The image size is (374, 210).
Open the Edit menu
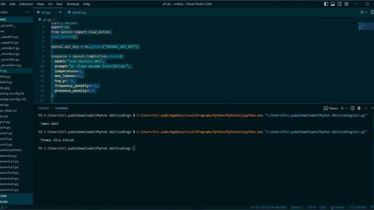[x=12, y=4]
